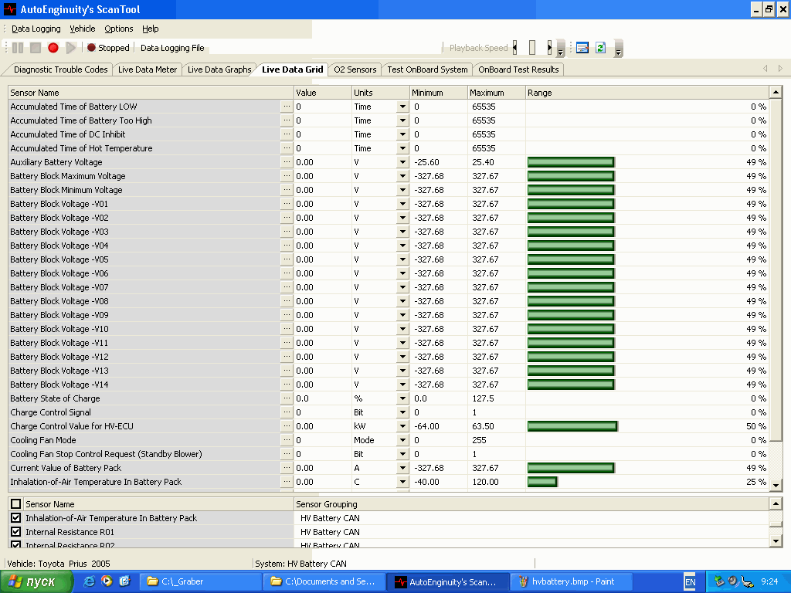791x593 pixels.
Task: Expand units dropdown for Cooling Fan Mode
Action: [402, 440]
